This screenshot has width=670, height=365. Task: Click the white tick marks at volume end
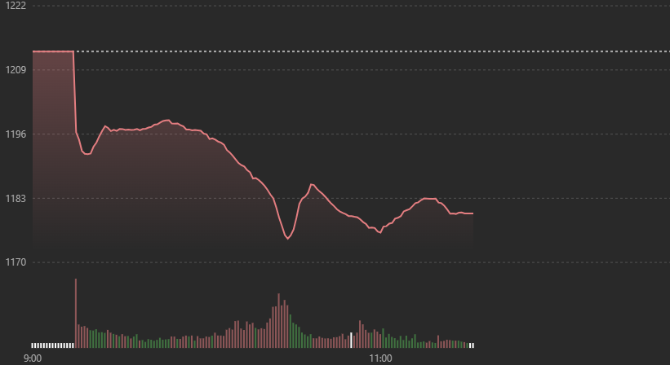pos(471,345)
